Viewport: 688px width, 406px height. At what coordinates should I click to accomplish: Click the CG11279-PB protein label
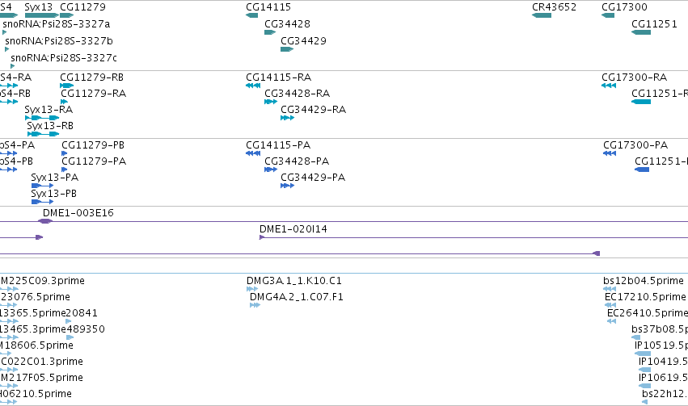pyautogui.click(x=93, y=145)
